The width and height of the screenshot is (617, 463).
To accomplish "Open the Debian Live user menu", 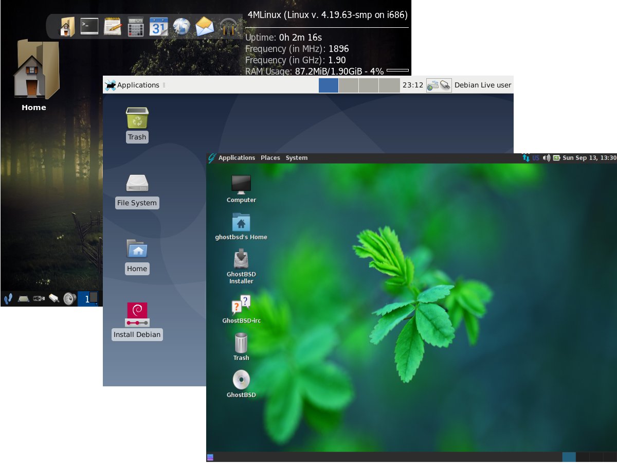I will [483, 85].
